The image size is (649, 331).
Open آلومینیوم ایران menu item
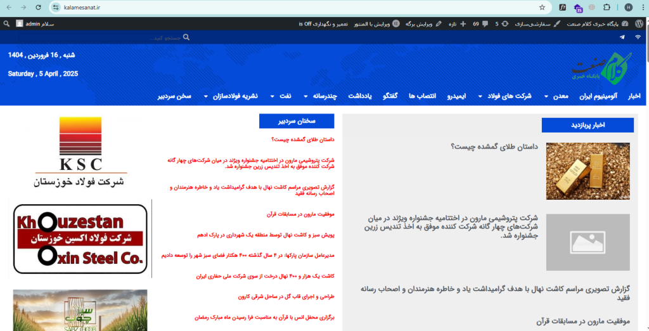click(598, 96)
